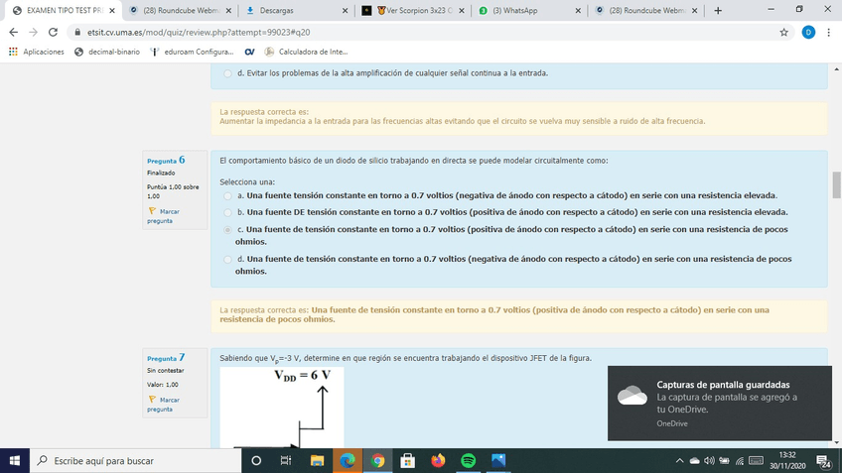Bookmark this page with the star icon

[784, 32]
